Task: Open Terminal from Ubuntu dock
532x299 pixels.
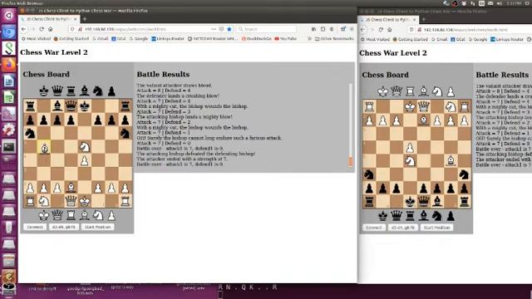Action: point(8,147)
